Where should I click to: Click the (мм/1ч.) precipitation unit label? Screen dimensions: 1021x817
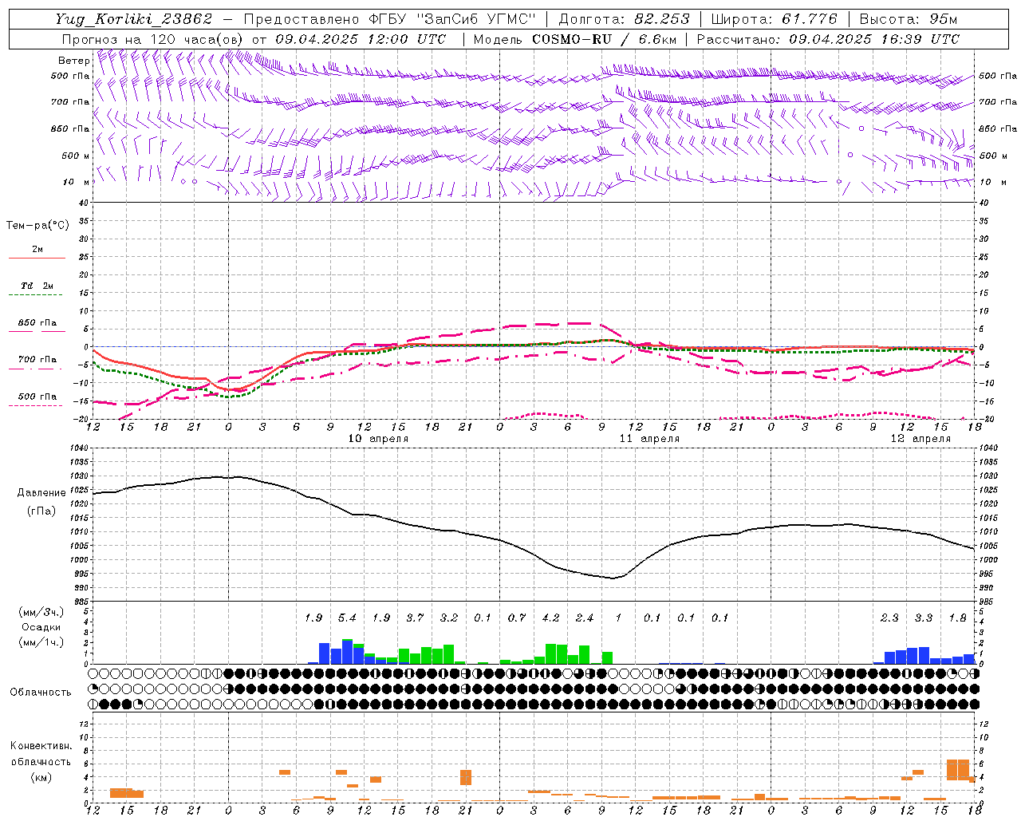pyautogui.click(x=41, y=642)
